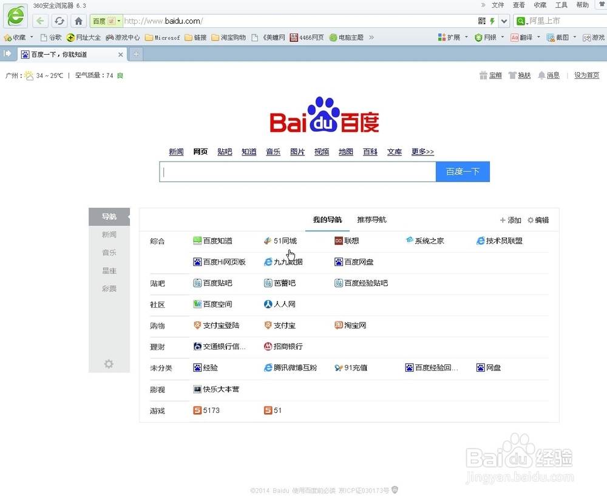Screen dimensions: 607x498
Task: Open the 截图 screenshot dropdown
Action: click(x=561, y=38)
